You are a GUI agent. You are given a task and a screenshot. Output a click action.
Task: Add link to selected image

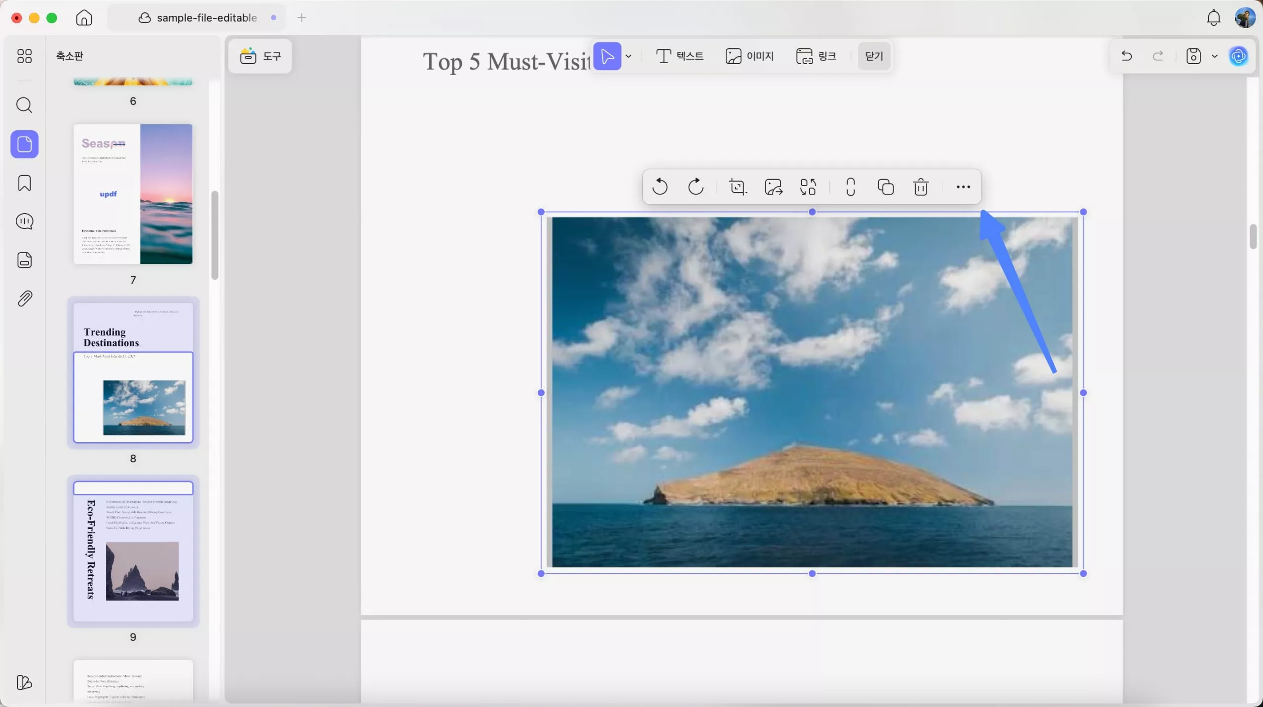(x=851, y=187)
